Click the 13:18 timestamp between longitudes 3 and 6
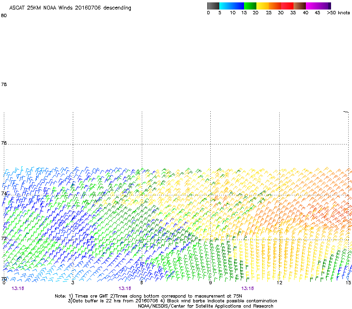Screen dimensions: 352x309 coord(125,289)
